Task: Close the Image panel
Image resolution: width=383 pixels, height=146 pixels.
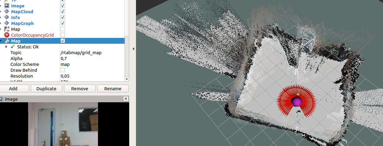Action: pos(126,99)
